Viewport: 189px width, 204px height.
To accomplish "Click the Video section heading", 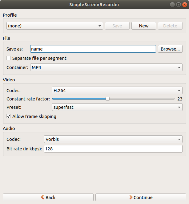I will (x=9, y=80).
